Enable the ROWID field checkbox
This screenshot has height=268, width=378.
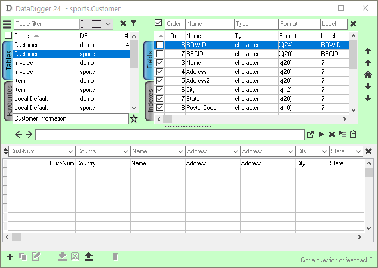[160, 45]
